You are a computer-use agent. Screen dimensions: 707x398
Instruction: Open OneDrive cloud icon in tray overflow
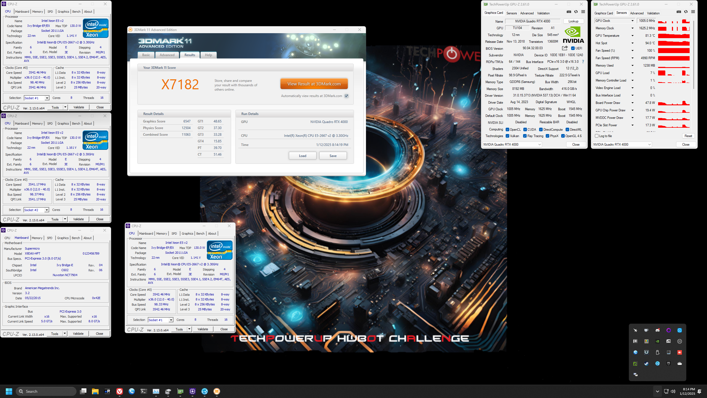680,363
